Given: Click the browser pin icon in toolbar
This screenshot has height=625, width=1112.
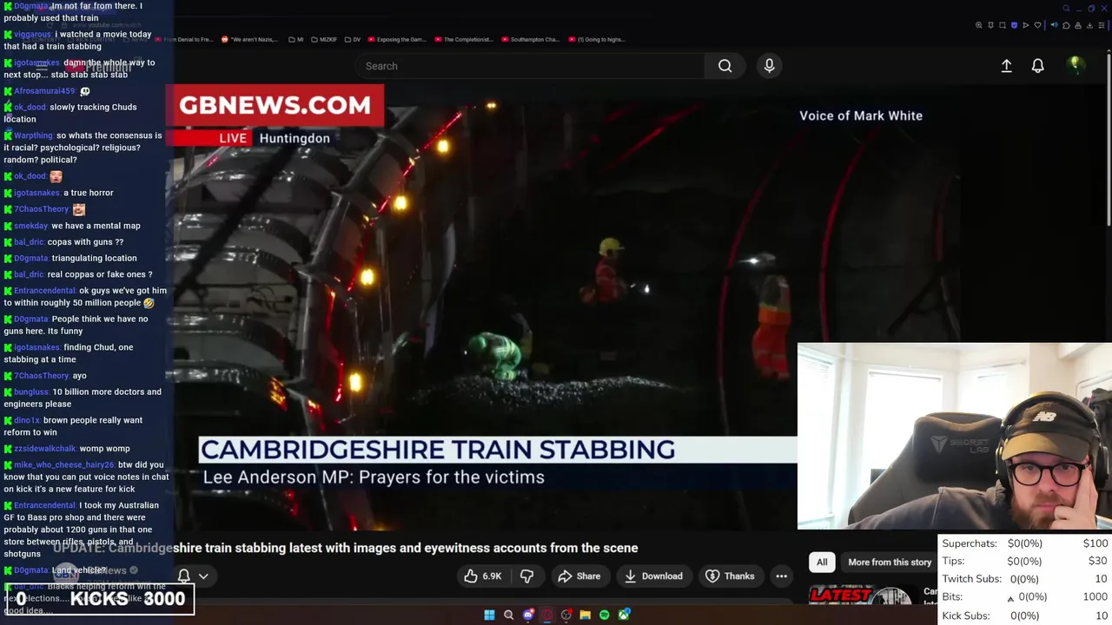Looking at the screenshot, I should [x=990, y=25].
